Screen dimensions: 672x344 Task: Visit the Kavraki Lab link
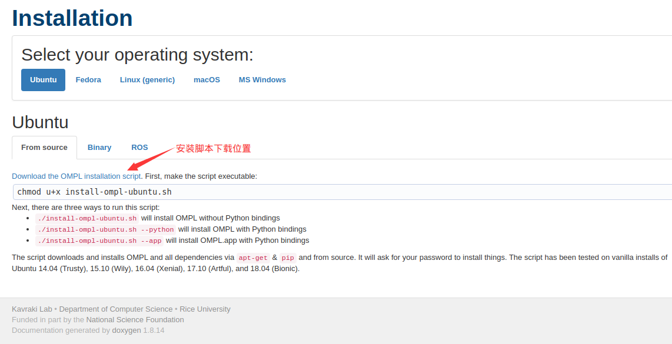coord(32,309)
